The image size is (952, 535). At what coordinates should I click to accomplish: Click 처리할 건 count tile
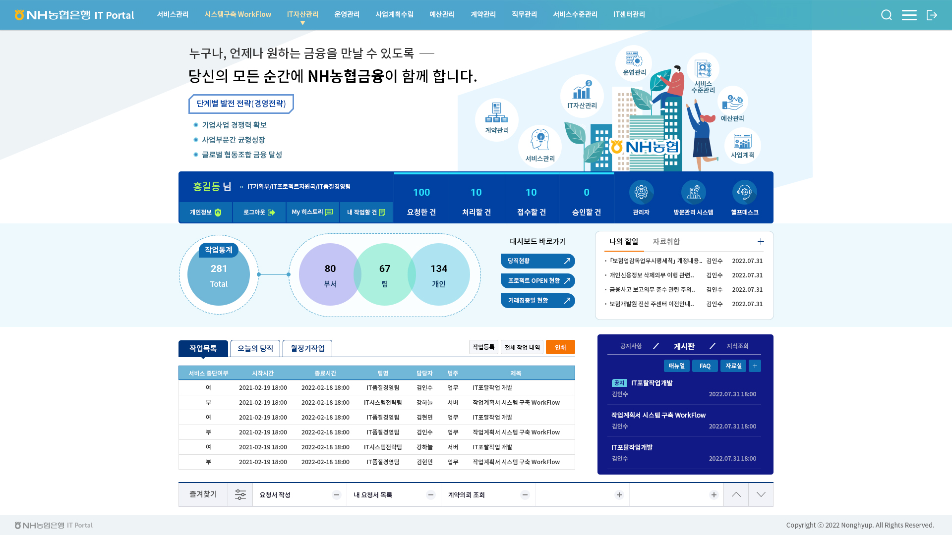(476, 198)
